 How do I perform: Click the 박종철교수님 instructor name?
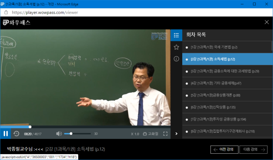[x=20, y=149]
